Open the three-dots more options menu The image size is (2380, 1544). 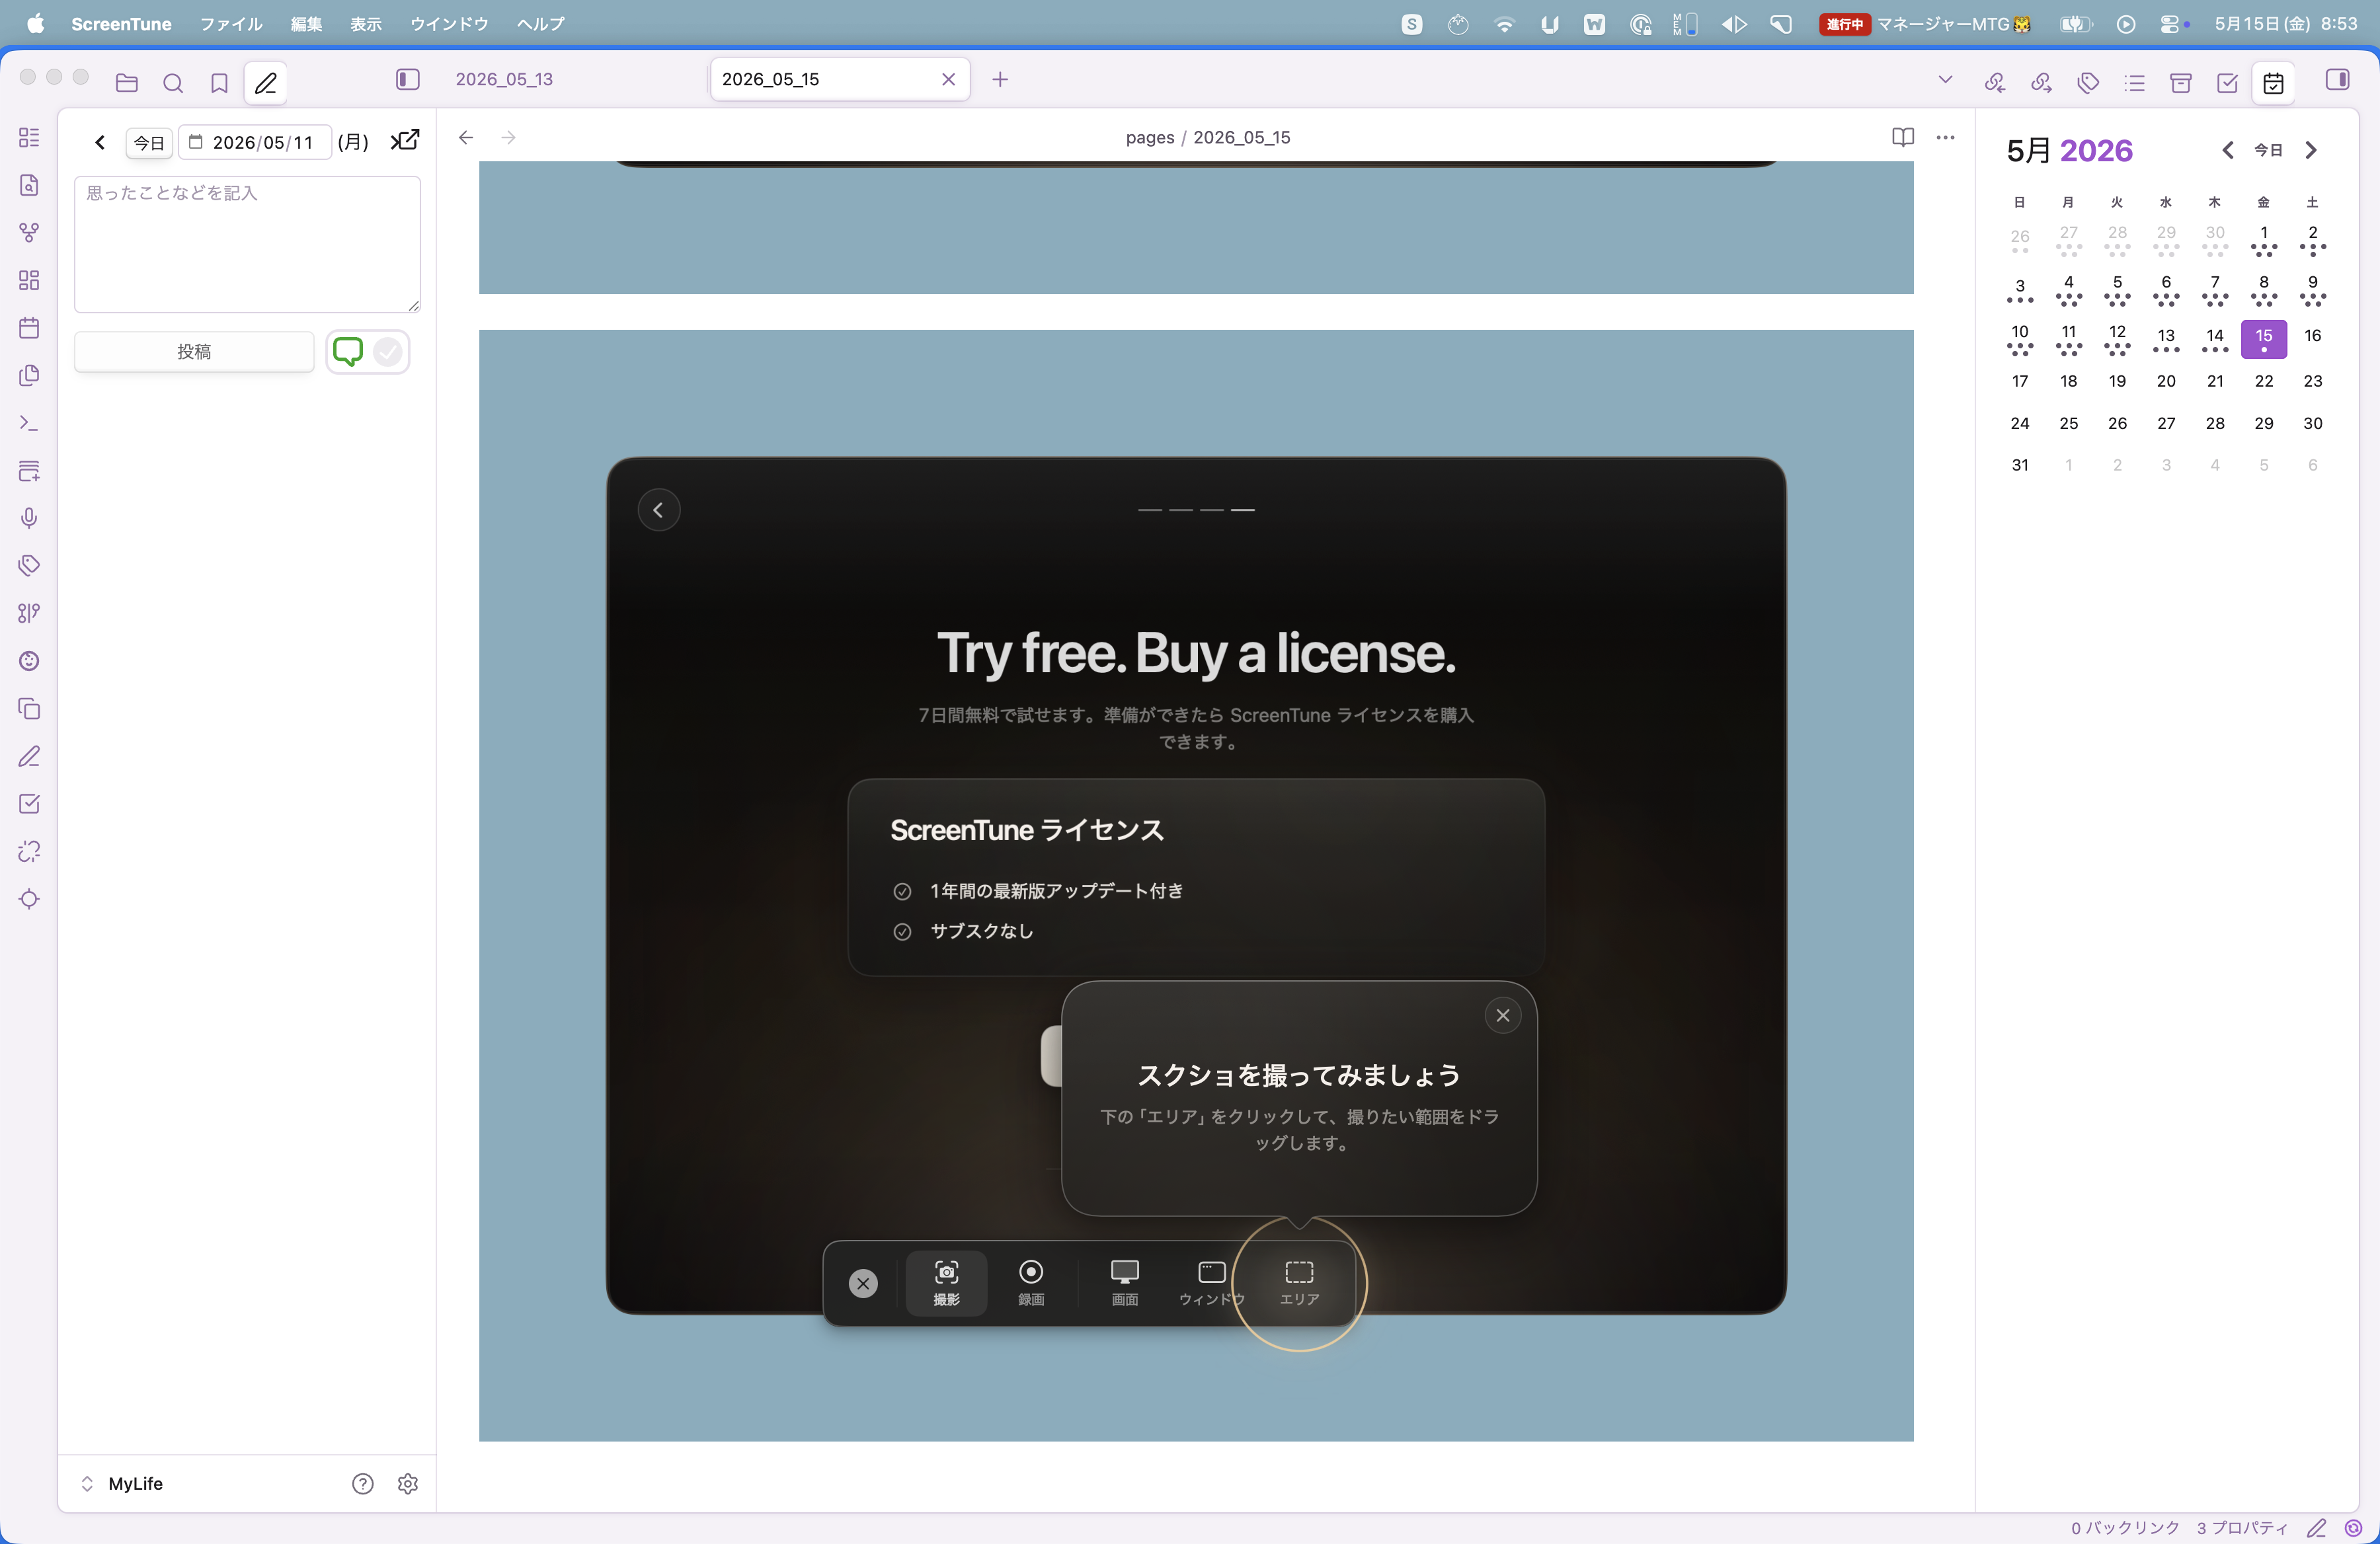1945,138
